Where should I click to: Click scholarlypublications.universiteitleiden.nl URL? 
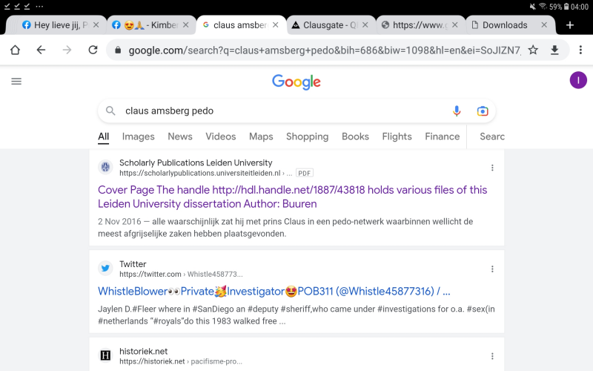[x=199, y=174]
